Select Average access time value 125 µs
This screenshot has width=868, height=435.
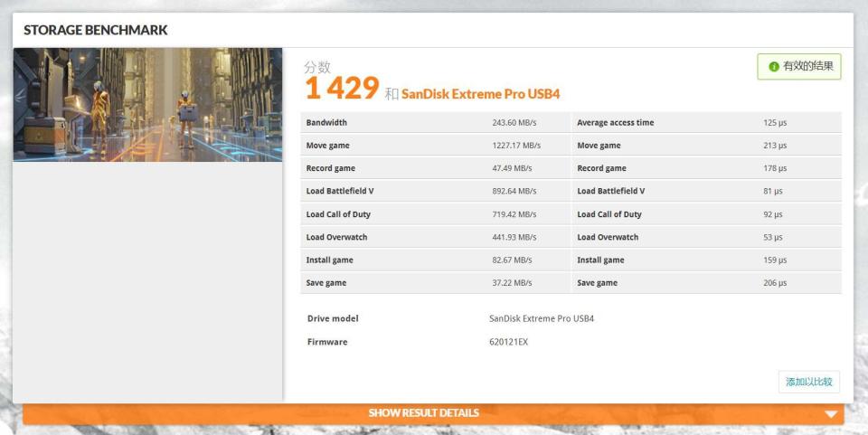pyautogui.click(x=775, y=123)
